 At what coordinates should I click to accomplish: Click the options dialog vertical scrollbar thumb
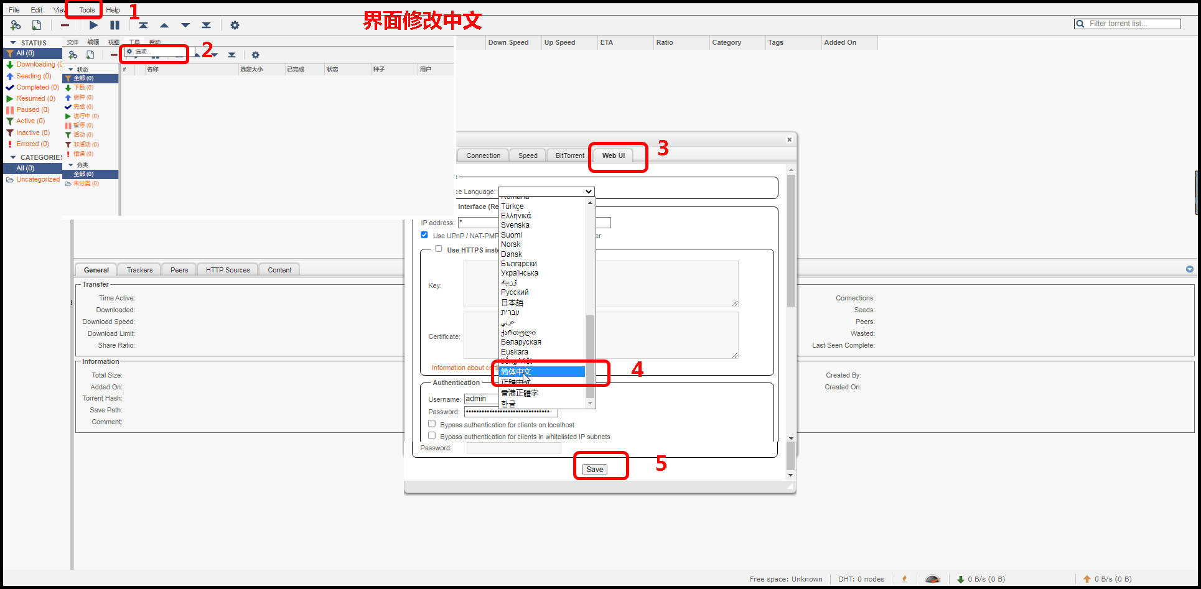pyautogui.click(x=791, y=241)
